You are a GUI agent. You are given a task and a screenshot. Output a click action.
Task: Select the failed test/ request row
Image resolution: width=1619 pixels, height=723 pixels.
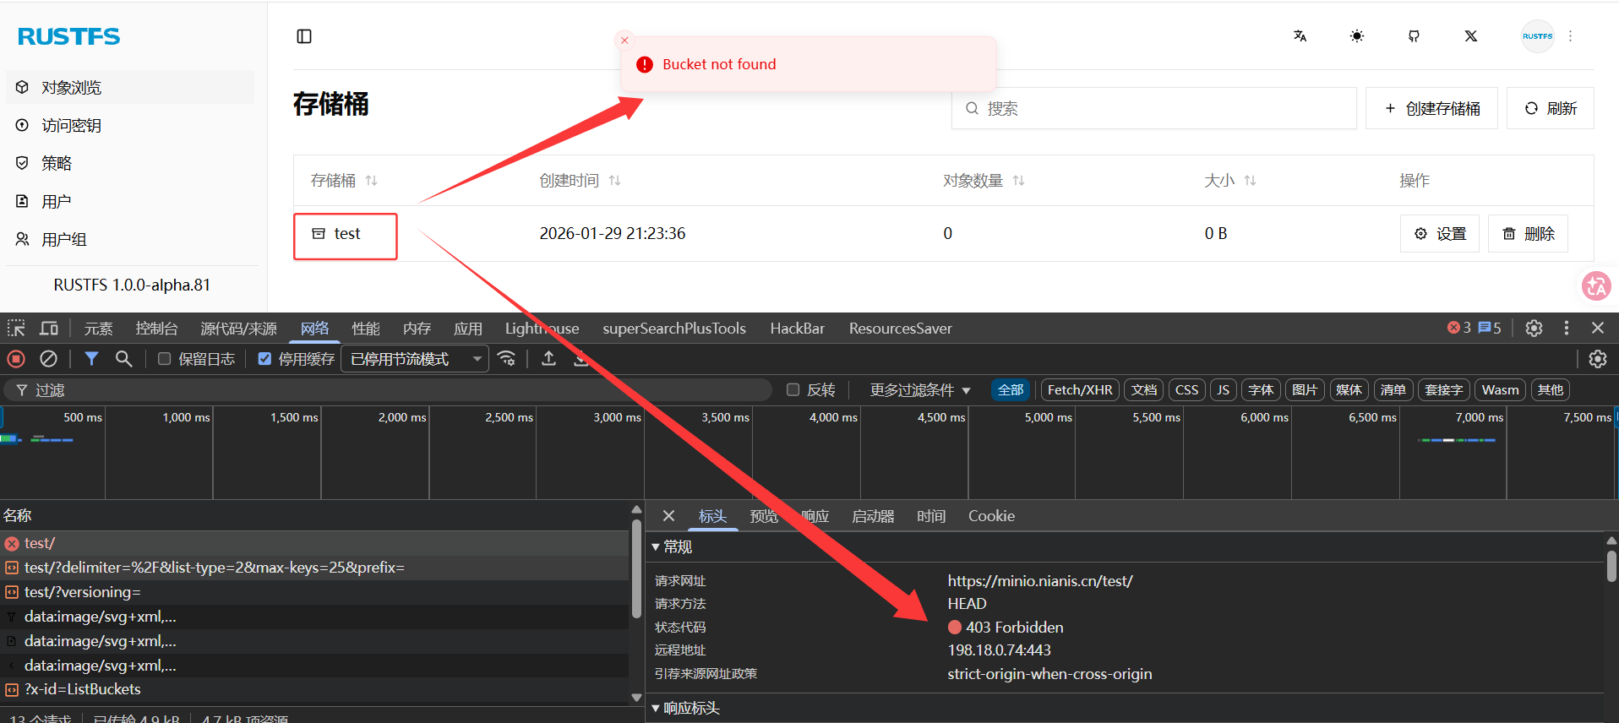(314, 543)
